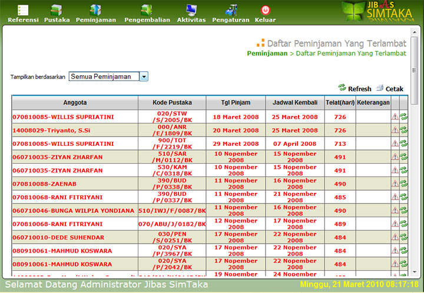Click late days value 489
424x293 pixels.
340,224
